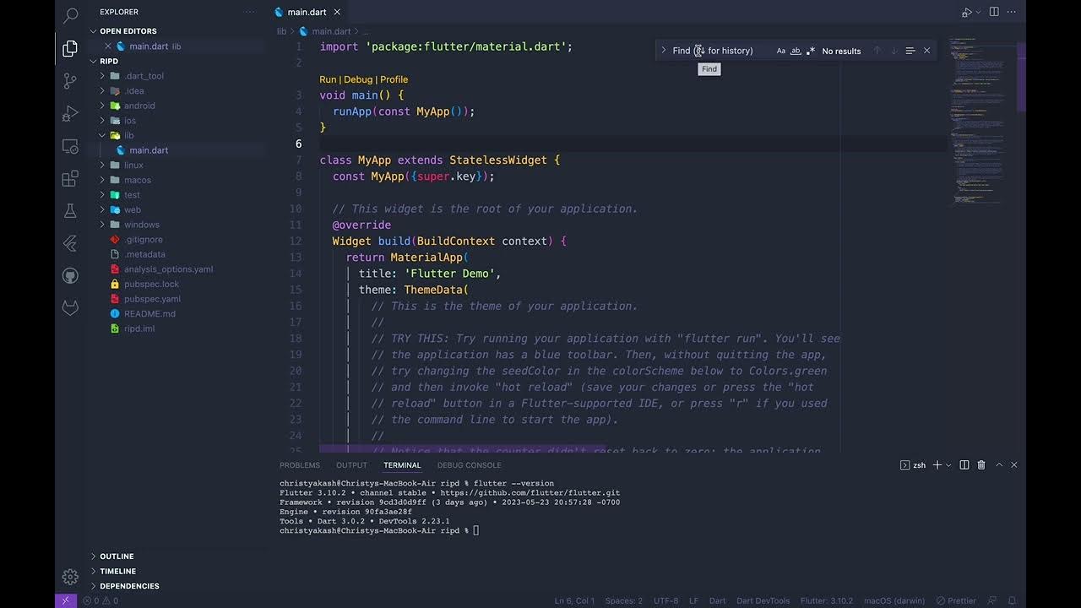The image size is (1081, 608).
Task: Close the find widget
Action: pyautogui.click(x=926, y=51)
